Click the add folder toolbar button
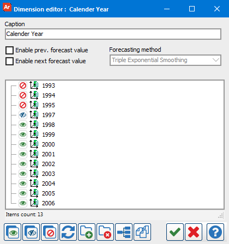Screen dimensions: 229x244 pos(87,232)
